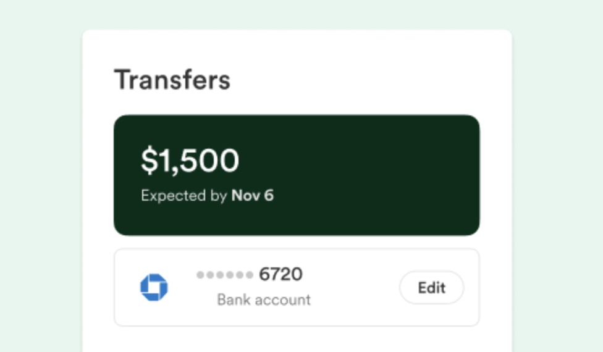Viewport: 603px width, 352px height.
Task: Click the dollar sign in the amount
Action: click(x=148, y=161)
